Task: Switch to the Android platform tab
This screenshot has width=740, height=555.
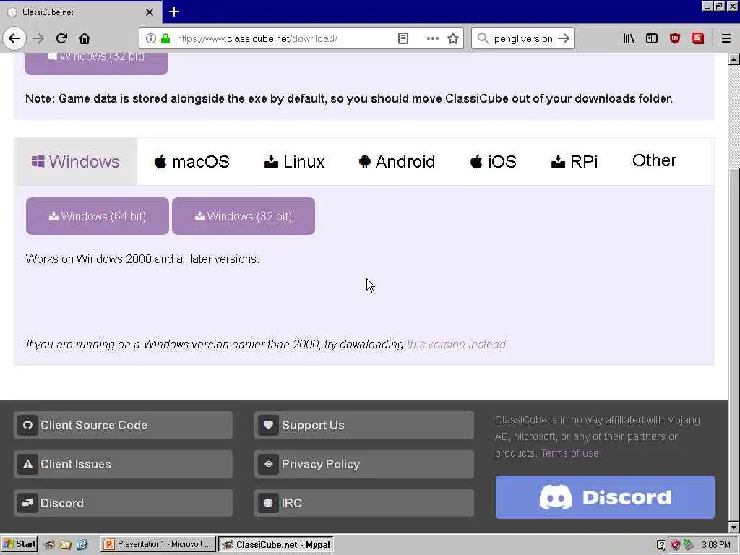Action: click(397, 161)
